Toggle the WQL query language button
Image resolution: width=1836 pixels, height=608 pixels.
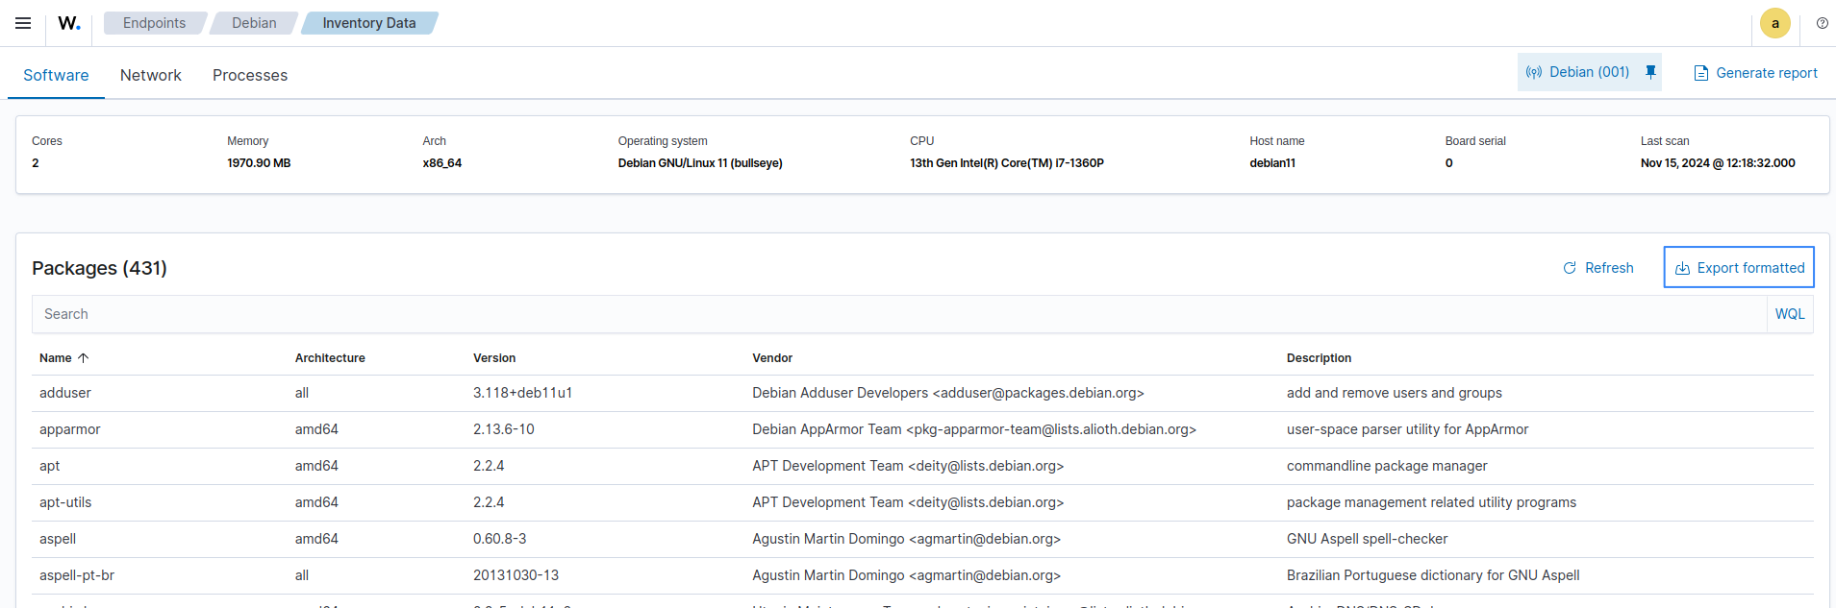[1789, 314]
